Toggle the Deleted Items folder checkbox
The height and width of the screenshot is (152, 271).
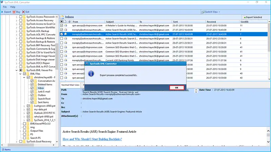click(x=32, y=84)
